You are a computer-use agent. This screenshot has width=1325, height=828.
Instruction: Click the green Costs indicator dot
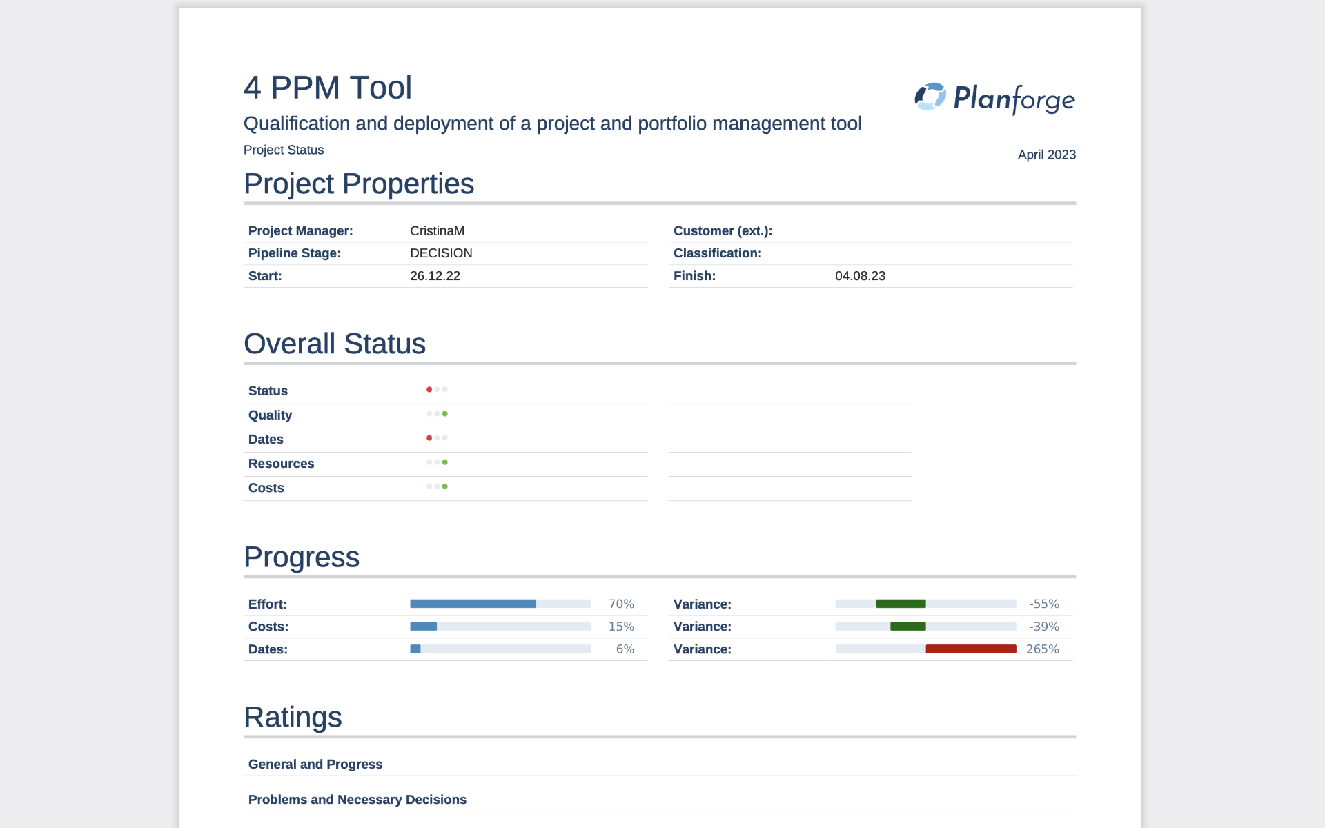coord(445,486)
